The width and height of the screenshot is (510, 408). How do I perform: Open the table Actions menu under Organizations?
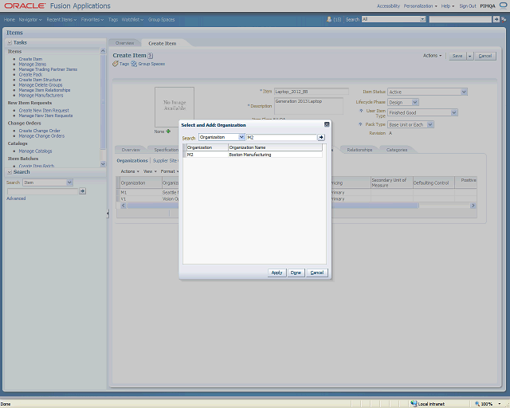pos(130,171)
